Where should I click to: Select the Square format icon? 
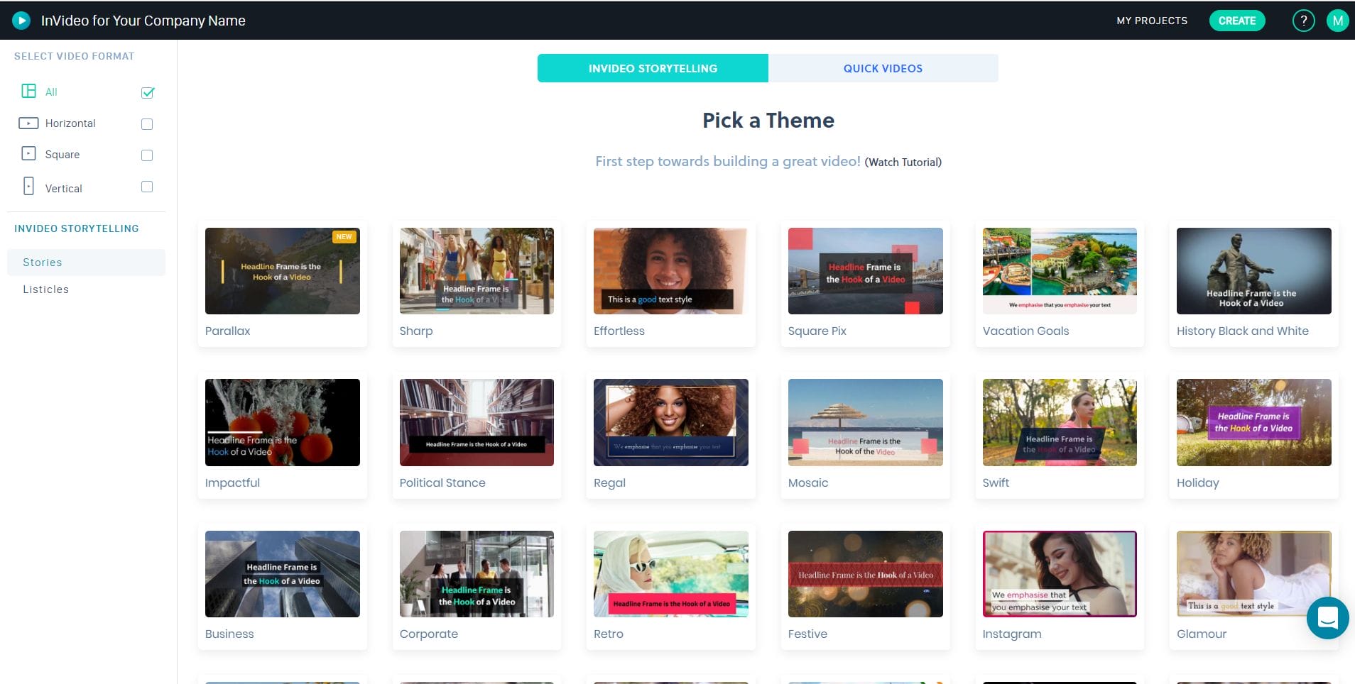[x=28, y=154]
